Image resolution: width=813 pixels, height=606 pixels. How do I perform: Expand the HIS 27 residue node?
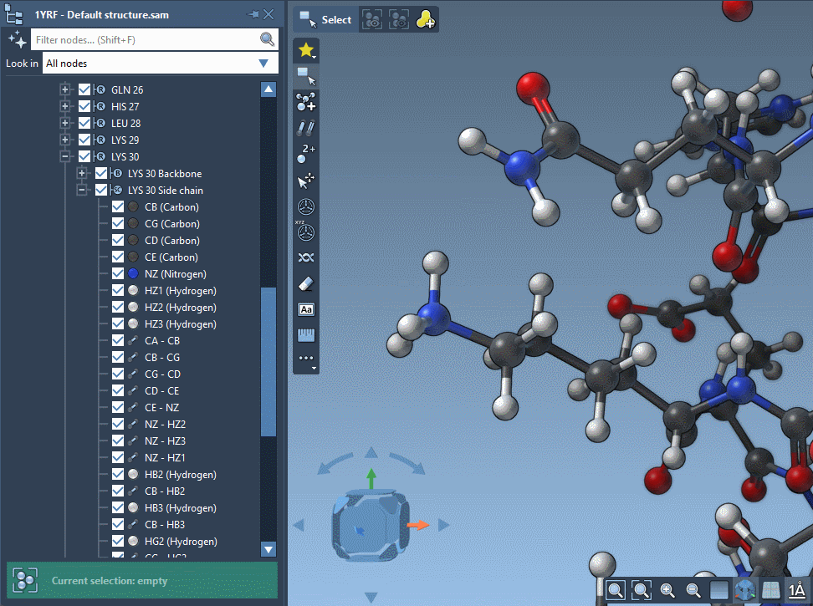click(65, 106)
